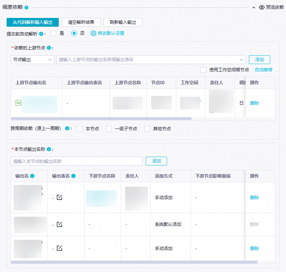Click info icon in 输出表名 column header

coord(73,176)
